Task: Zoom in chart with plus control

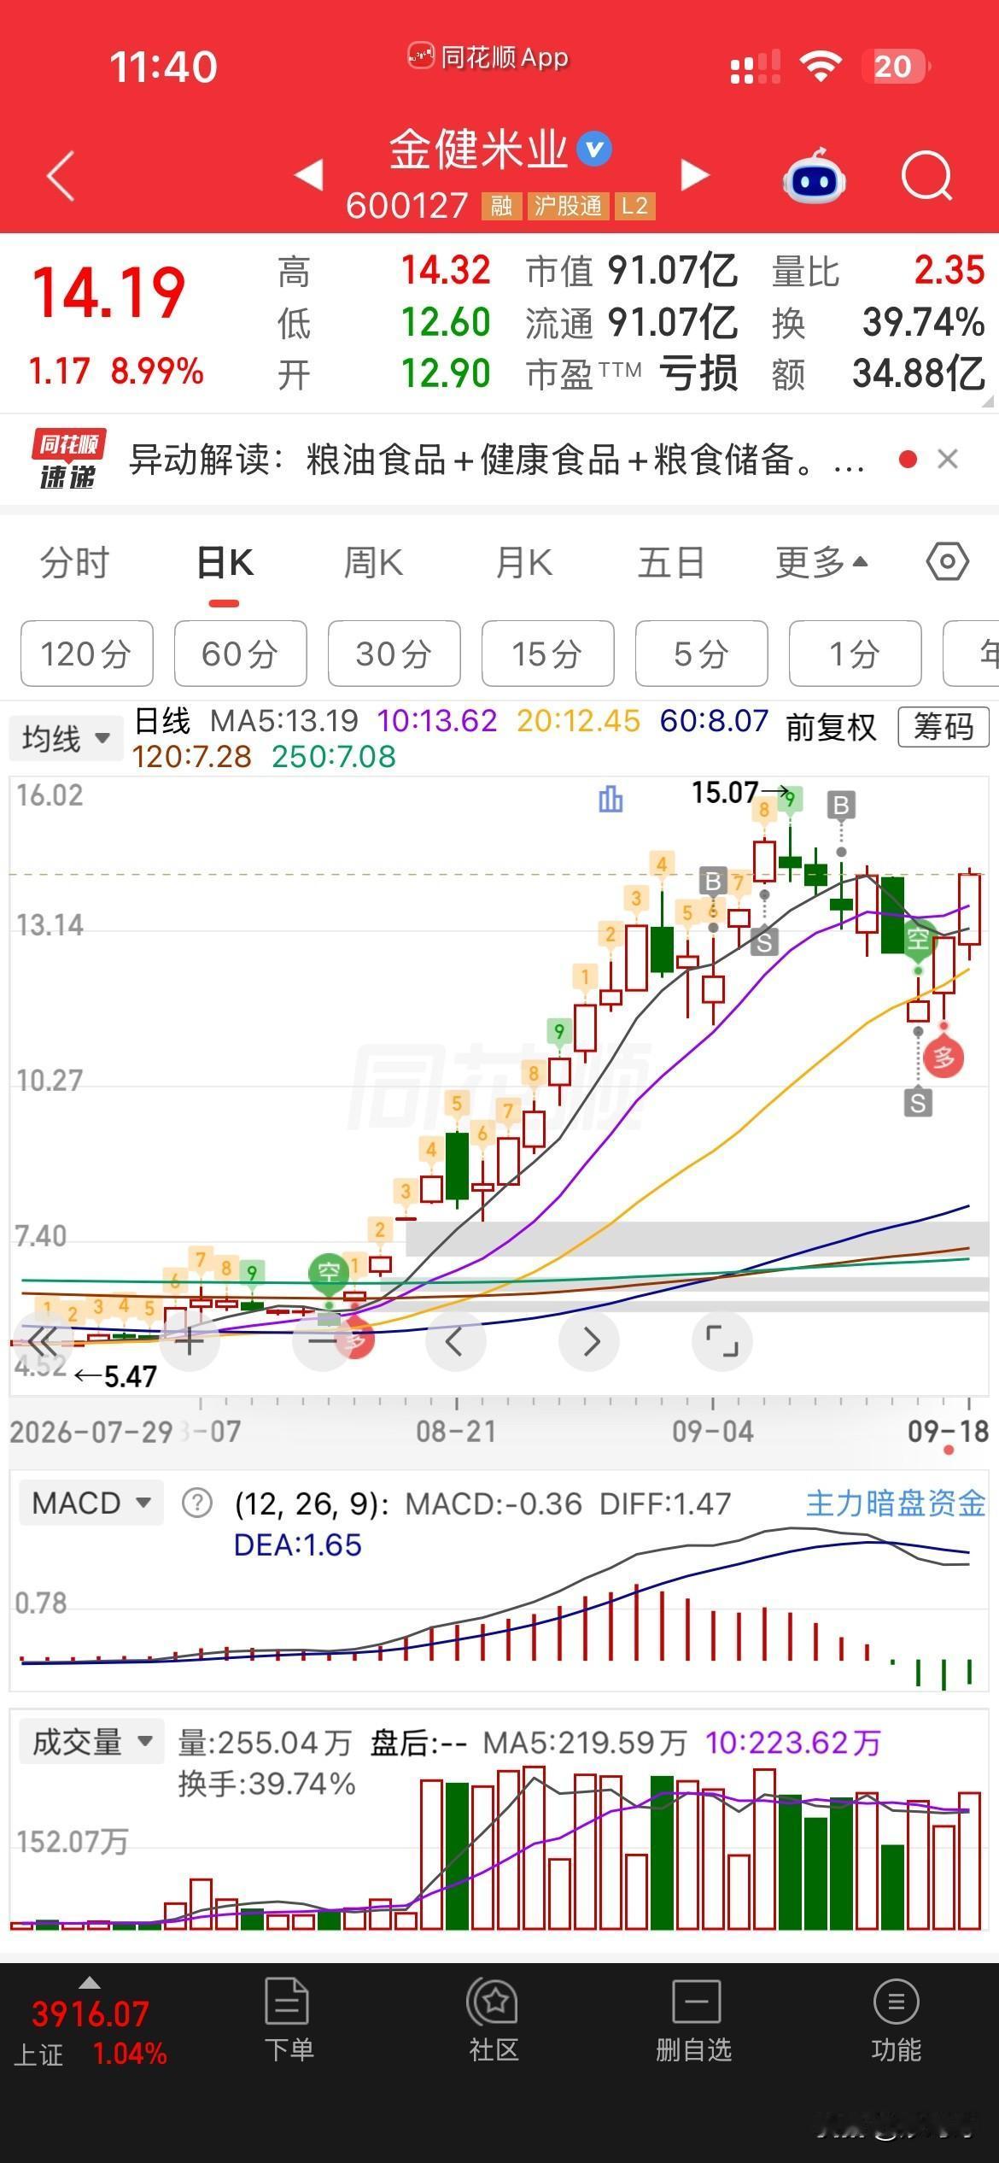Action: point(190,1341)
